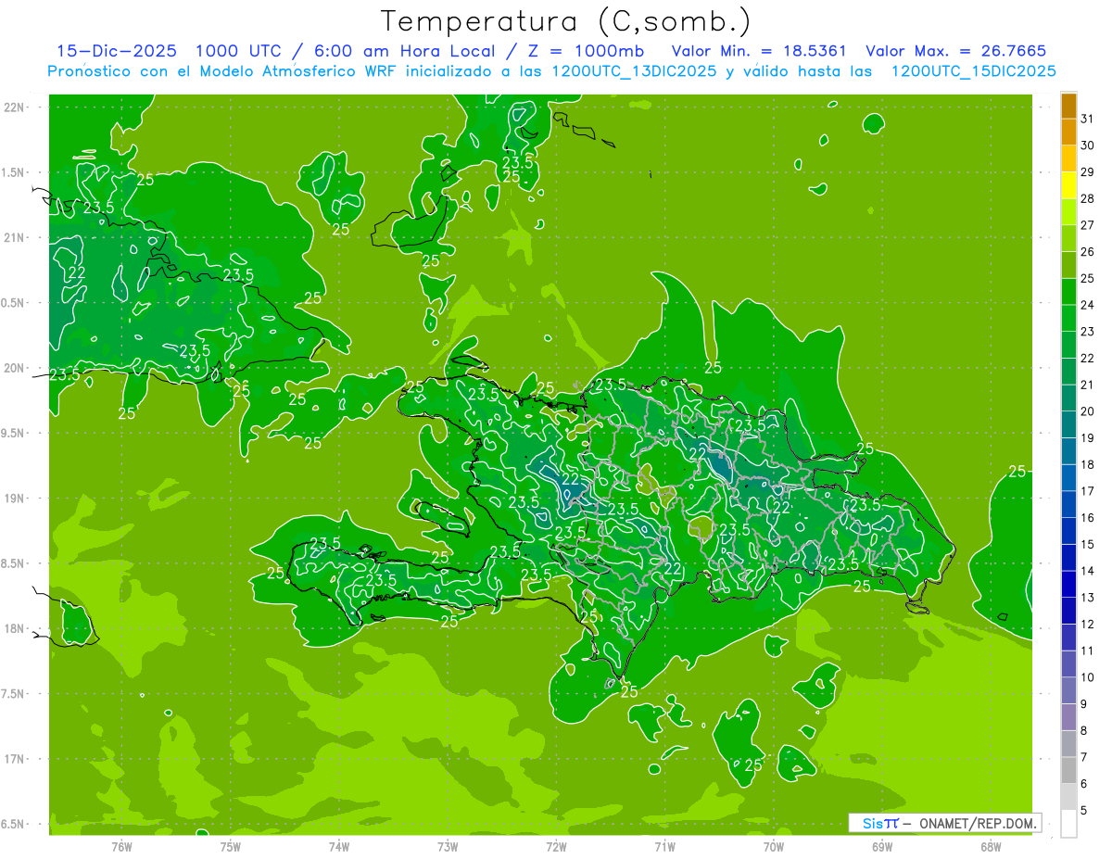Viewport: 1112px width, 859px height.
Task: Click the color scale label '28'
Action: [x=1088, y=198]
